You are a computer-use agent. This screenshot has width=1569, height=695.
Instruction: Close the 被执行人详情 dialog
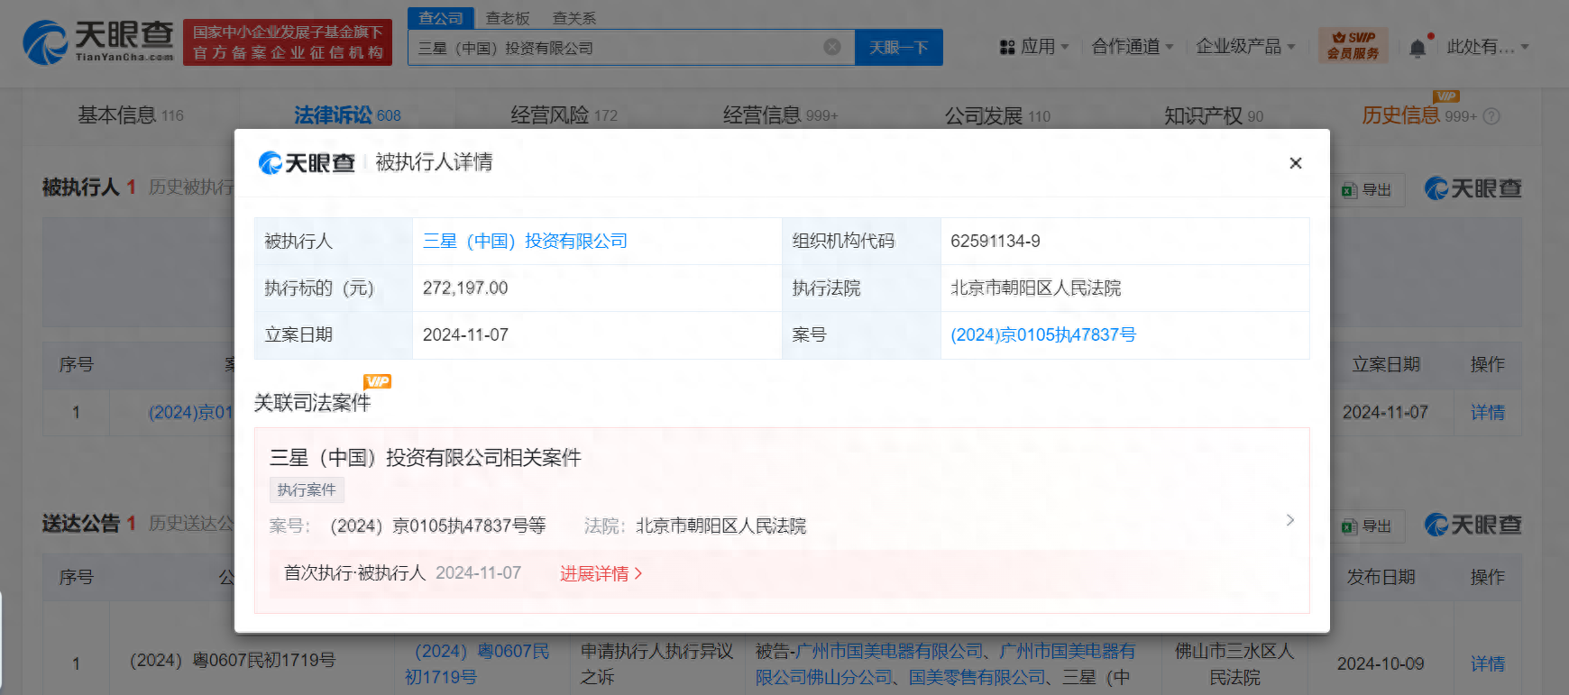click(x=1296, y=163)
